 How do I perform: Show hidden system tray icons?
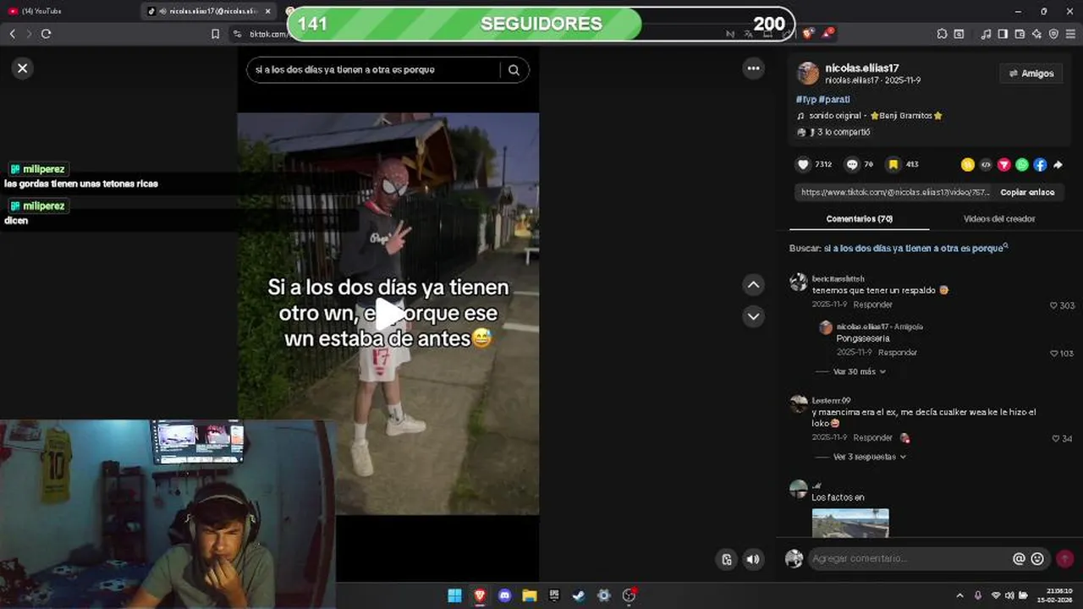(959, 595)
